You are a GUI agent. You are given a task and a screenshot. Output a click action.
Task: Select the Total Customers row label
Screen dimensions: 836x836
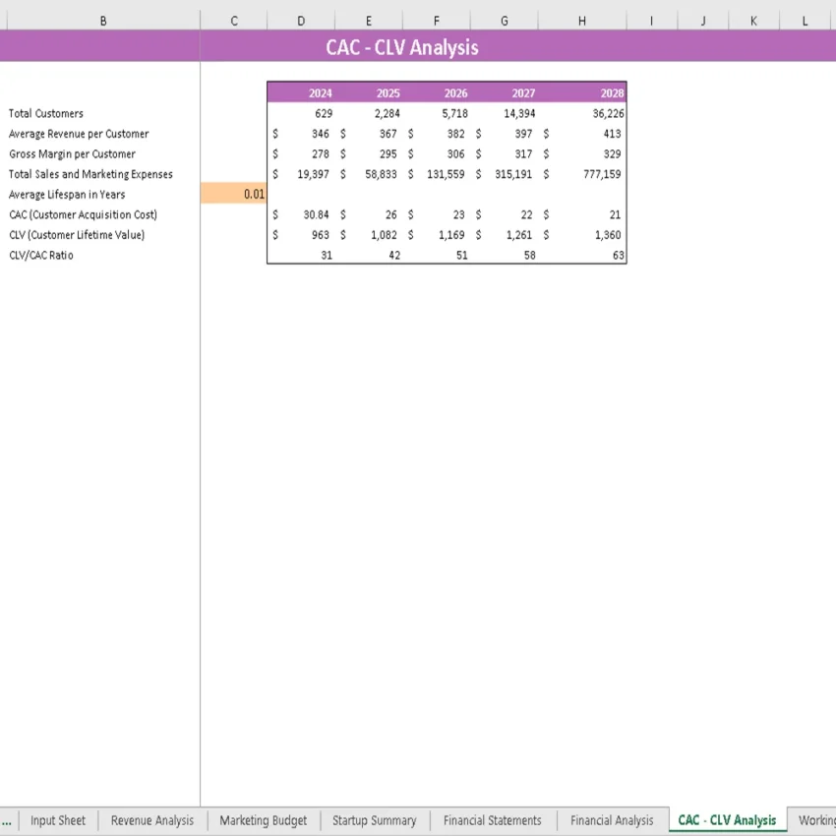click(44, 113)
